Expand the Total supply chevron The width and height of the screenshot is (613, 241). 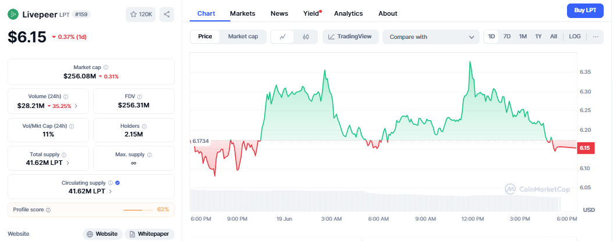point(68,163)
